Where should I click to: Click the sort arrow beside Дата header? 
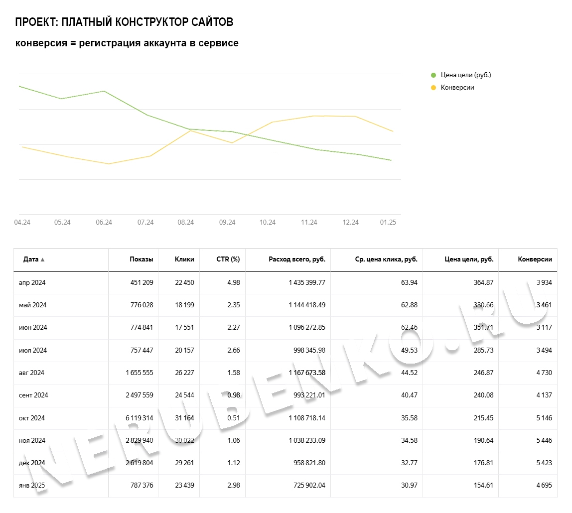tap(42, 259)
